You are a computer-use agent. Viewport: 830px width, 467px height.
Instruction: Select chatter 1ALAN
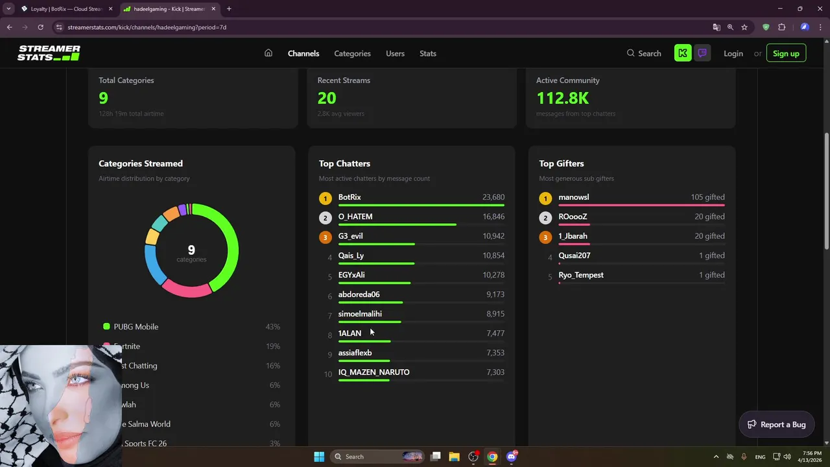click(x=350, y=333)
